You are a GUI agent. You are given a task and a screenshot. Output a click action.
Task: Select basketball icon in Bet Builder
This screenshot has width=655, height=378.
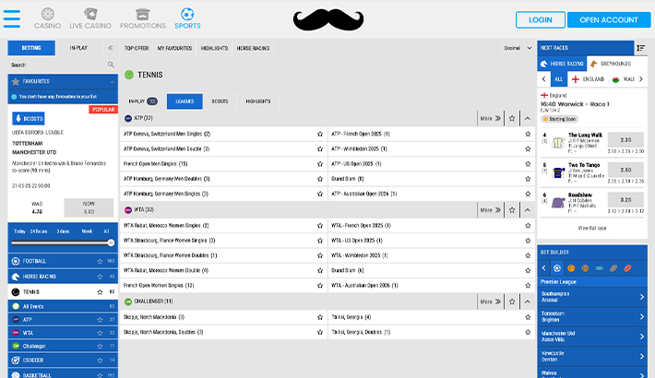coord(571,268)
